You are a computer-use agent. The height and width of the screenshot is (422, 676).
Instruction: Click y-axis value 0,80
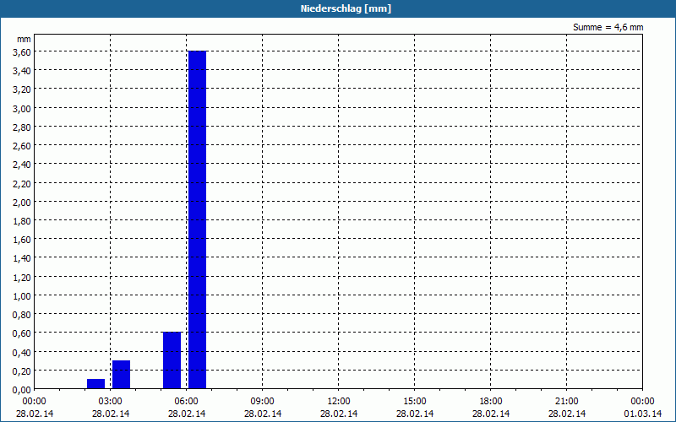click(22, 314)
